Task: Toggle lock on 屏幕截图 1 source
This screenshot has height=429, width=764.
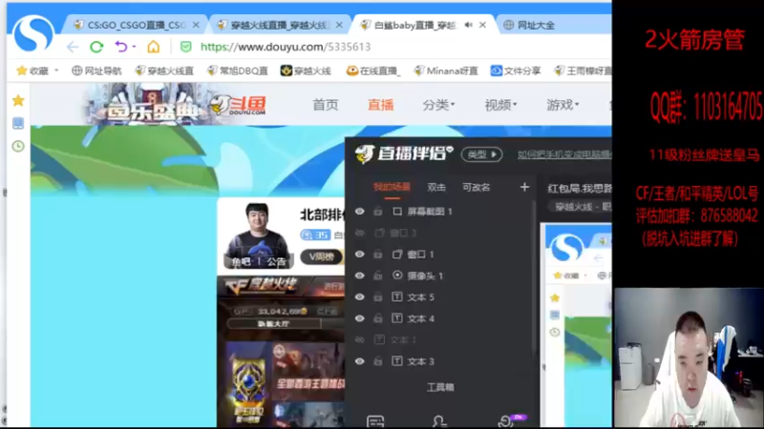Action: [x=377, y=211]
